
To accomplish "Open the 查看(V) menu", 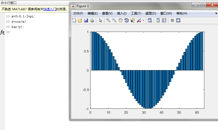I will click(107, 13).
